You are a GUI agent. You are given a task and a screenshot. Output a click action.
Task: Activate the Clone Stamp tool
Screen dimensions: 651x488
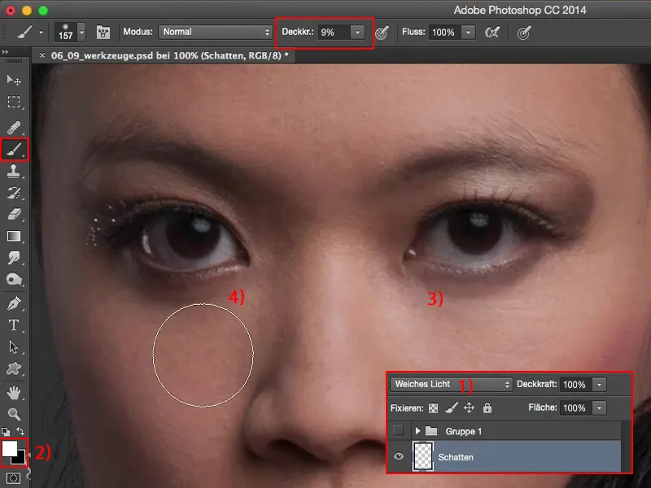[14, 172]
